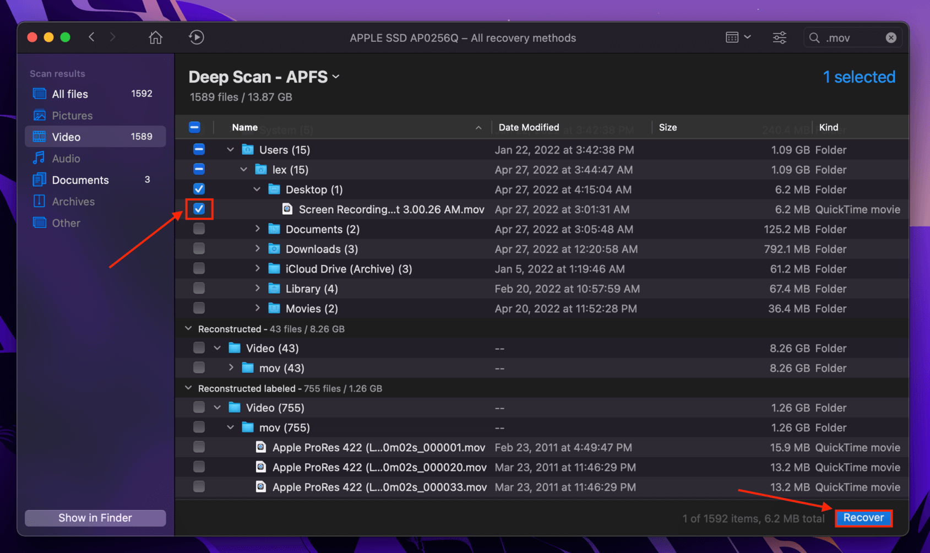The height and width of the screenshot is (553, 930).
Task: Select Video category in sidebar
Action: pos(95,137)
